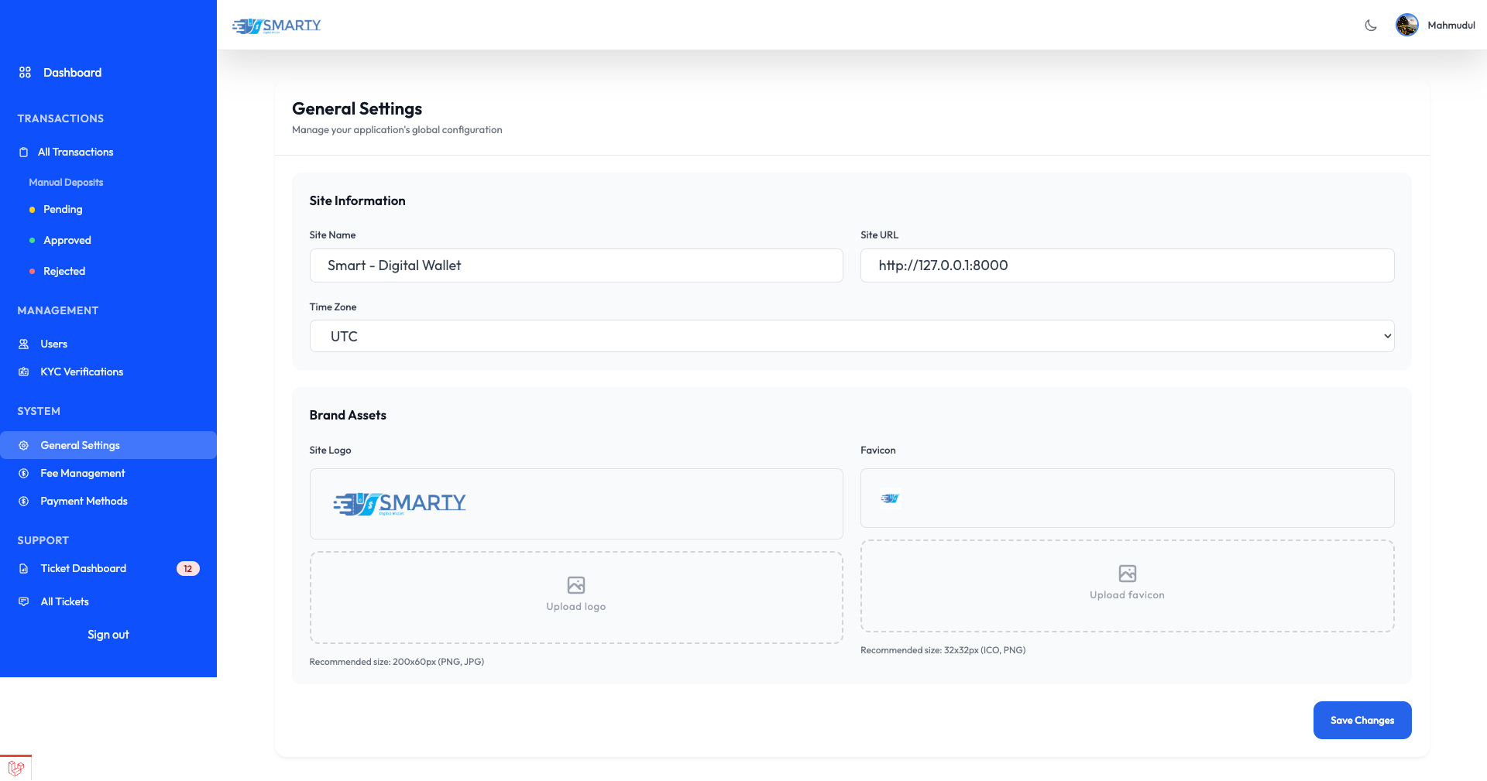Expand the Manual Deposits section
This screenshot has width=1487, height=781.
point(66,182)
